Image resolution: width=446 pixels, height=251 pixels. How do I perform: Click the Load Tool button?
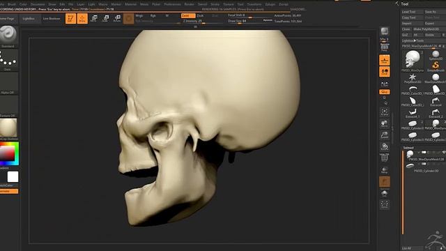412,12
